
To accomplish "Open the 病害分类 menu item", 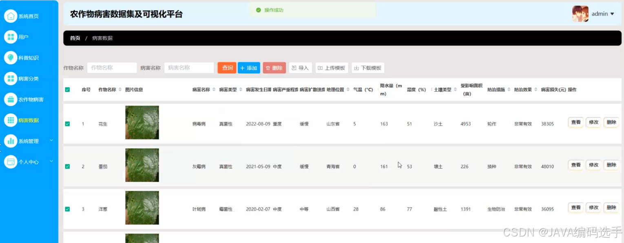I will (x=29, y=79).
